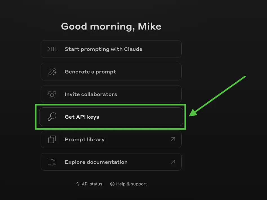The image size is (267, 200).
Task: Click the external-link arrow on Explore documentation row
Action: [173, 161]
